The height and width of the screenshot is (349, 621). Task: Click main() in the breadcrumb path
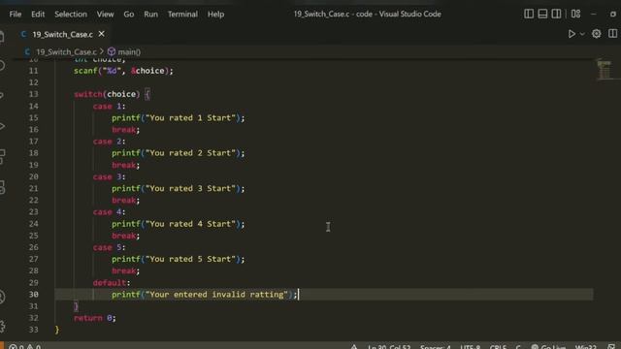point(129,51)
